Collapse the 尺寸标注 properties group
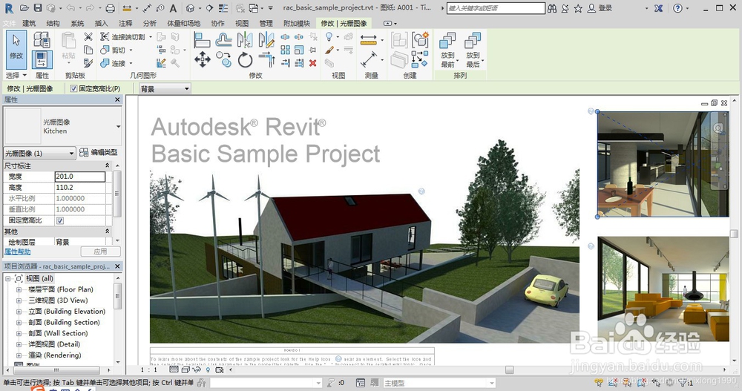742x391 pixels. tap(108, 165)
